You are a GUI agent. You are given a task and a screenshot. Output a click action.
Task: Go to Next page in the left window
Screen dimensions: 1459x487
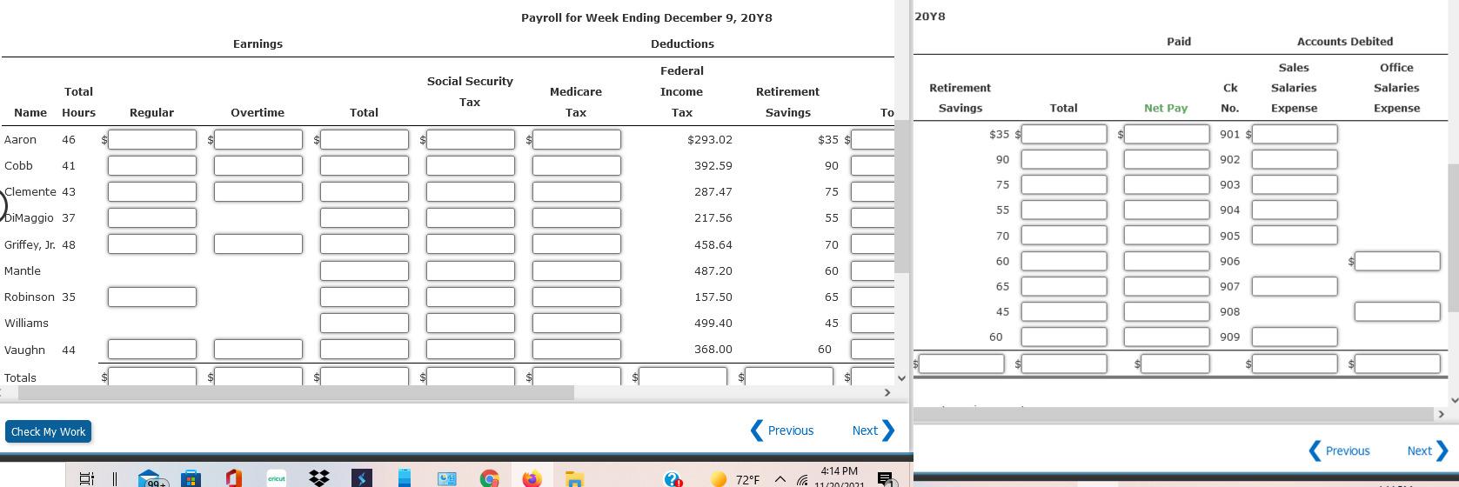click(x=873, y=430)
